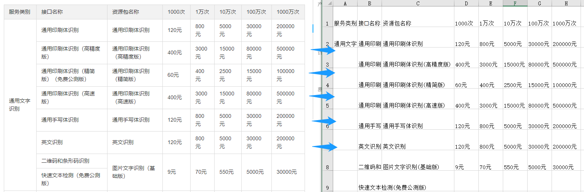Viewport: 584px width, 192px height.
Task: Select row 9 header in the spreadsheet
Action: [x=327, y=181]
